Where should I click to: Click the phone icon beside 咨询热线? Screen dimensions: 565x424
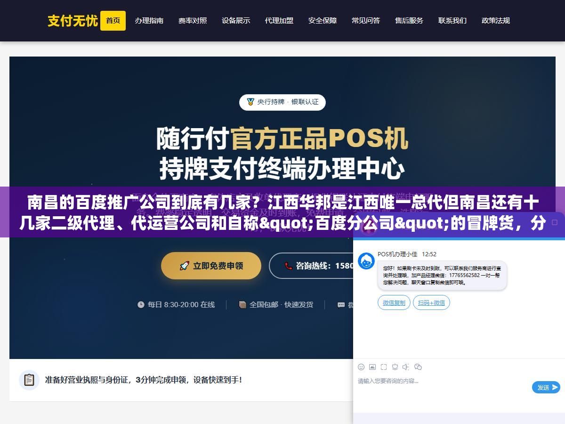289,266
